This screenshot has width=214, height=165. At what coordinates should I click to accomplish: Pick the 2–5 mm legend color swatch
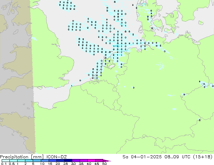pyautogui.click(x=29, y=161)
